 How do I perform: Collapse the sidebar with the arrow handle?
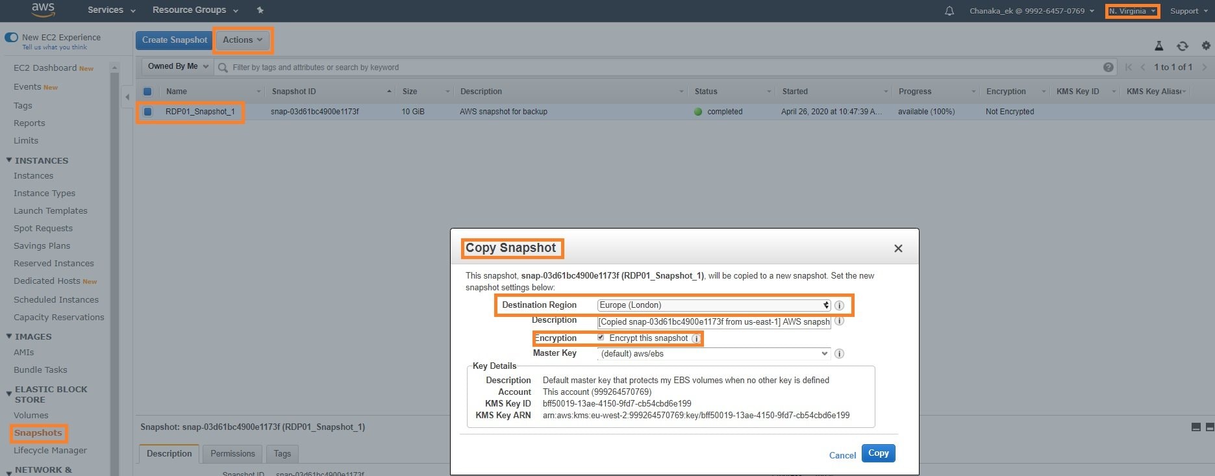(127, 97)
